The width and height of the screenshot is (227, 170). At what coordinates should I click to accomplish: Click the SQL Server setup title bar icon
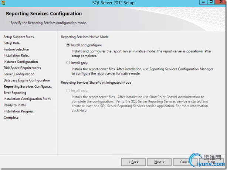coord(3,3)
